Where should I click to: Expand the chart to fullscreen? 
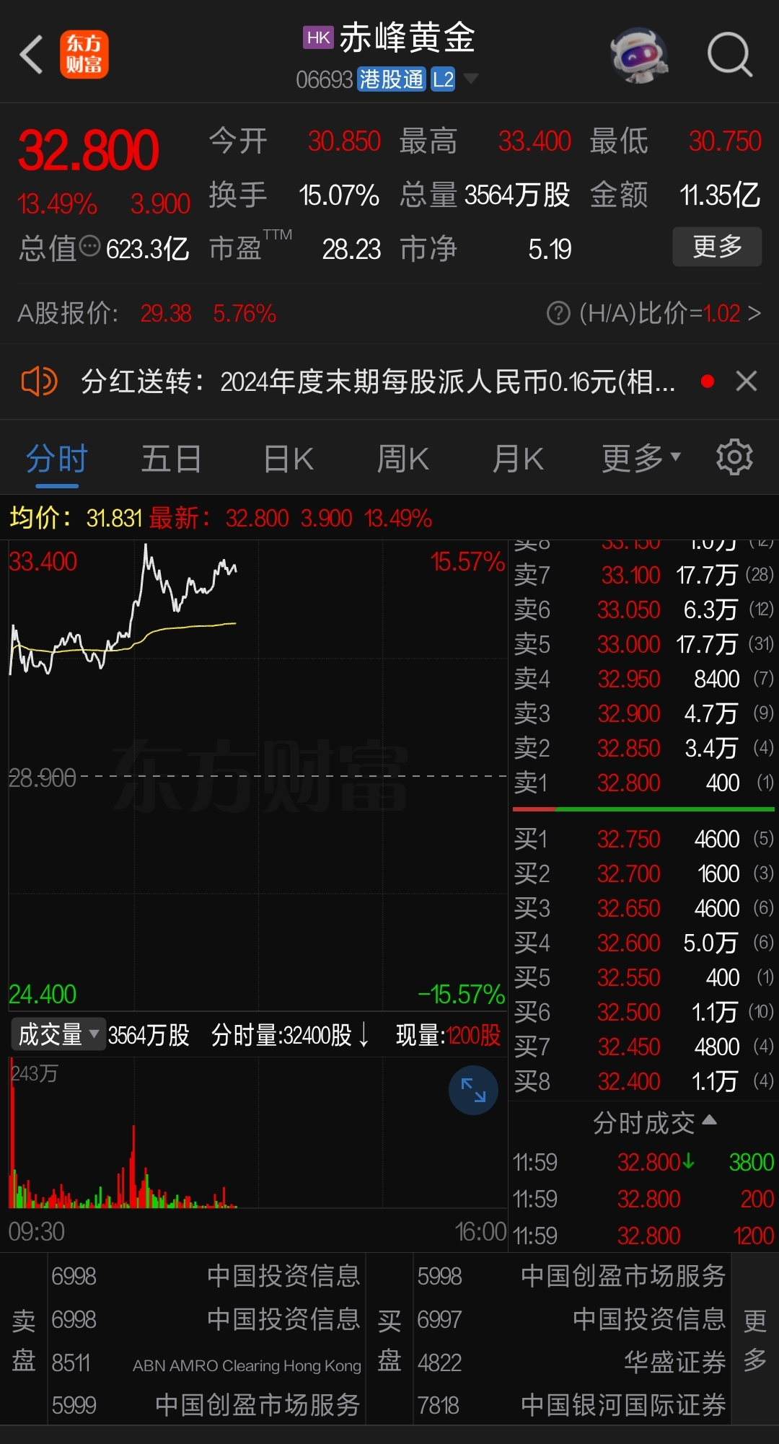(473, 1091)
